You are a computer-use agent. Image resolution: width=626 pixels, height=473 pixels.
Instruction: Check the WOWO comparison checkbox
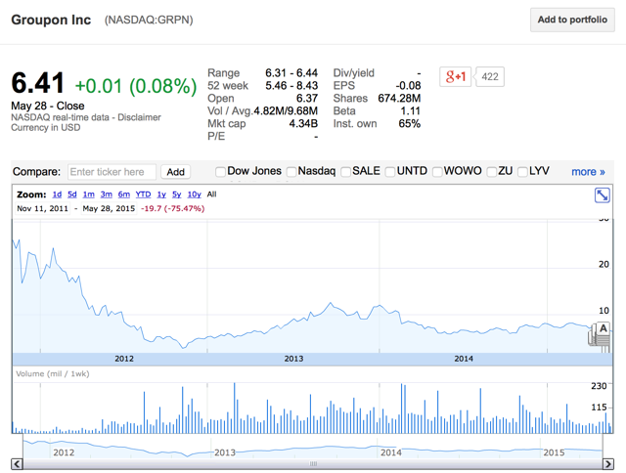click(x=437, y=172)
